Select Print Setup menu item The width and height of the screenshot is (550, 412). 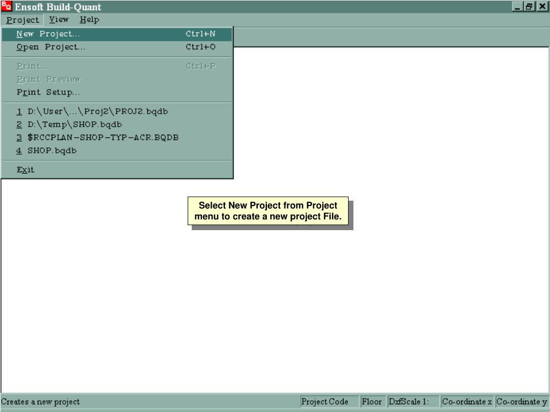point(117,92)
